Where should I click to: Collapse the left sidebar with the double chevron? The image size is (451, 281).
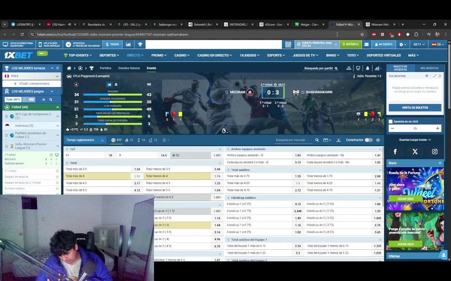[x=58, y=68]
